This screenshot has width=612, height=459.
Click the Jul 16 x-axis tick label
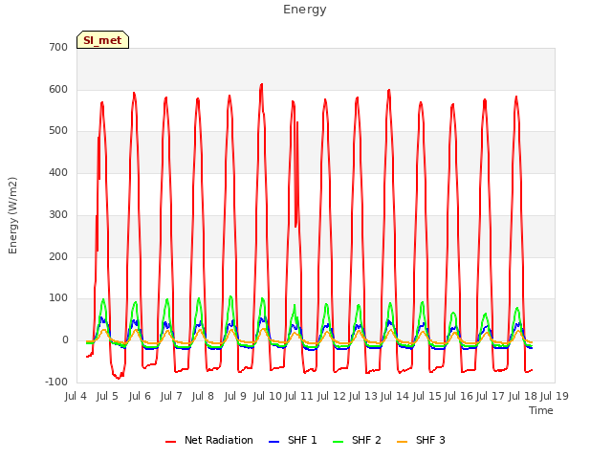[x=459, y=396]
